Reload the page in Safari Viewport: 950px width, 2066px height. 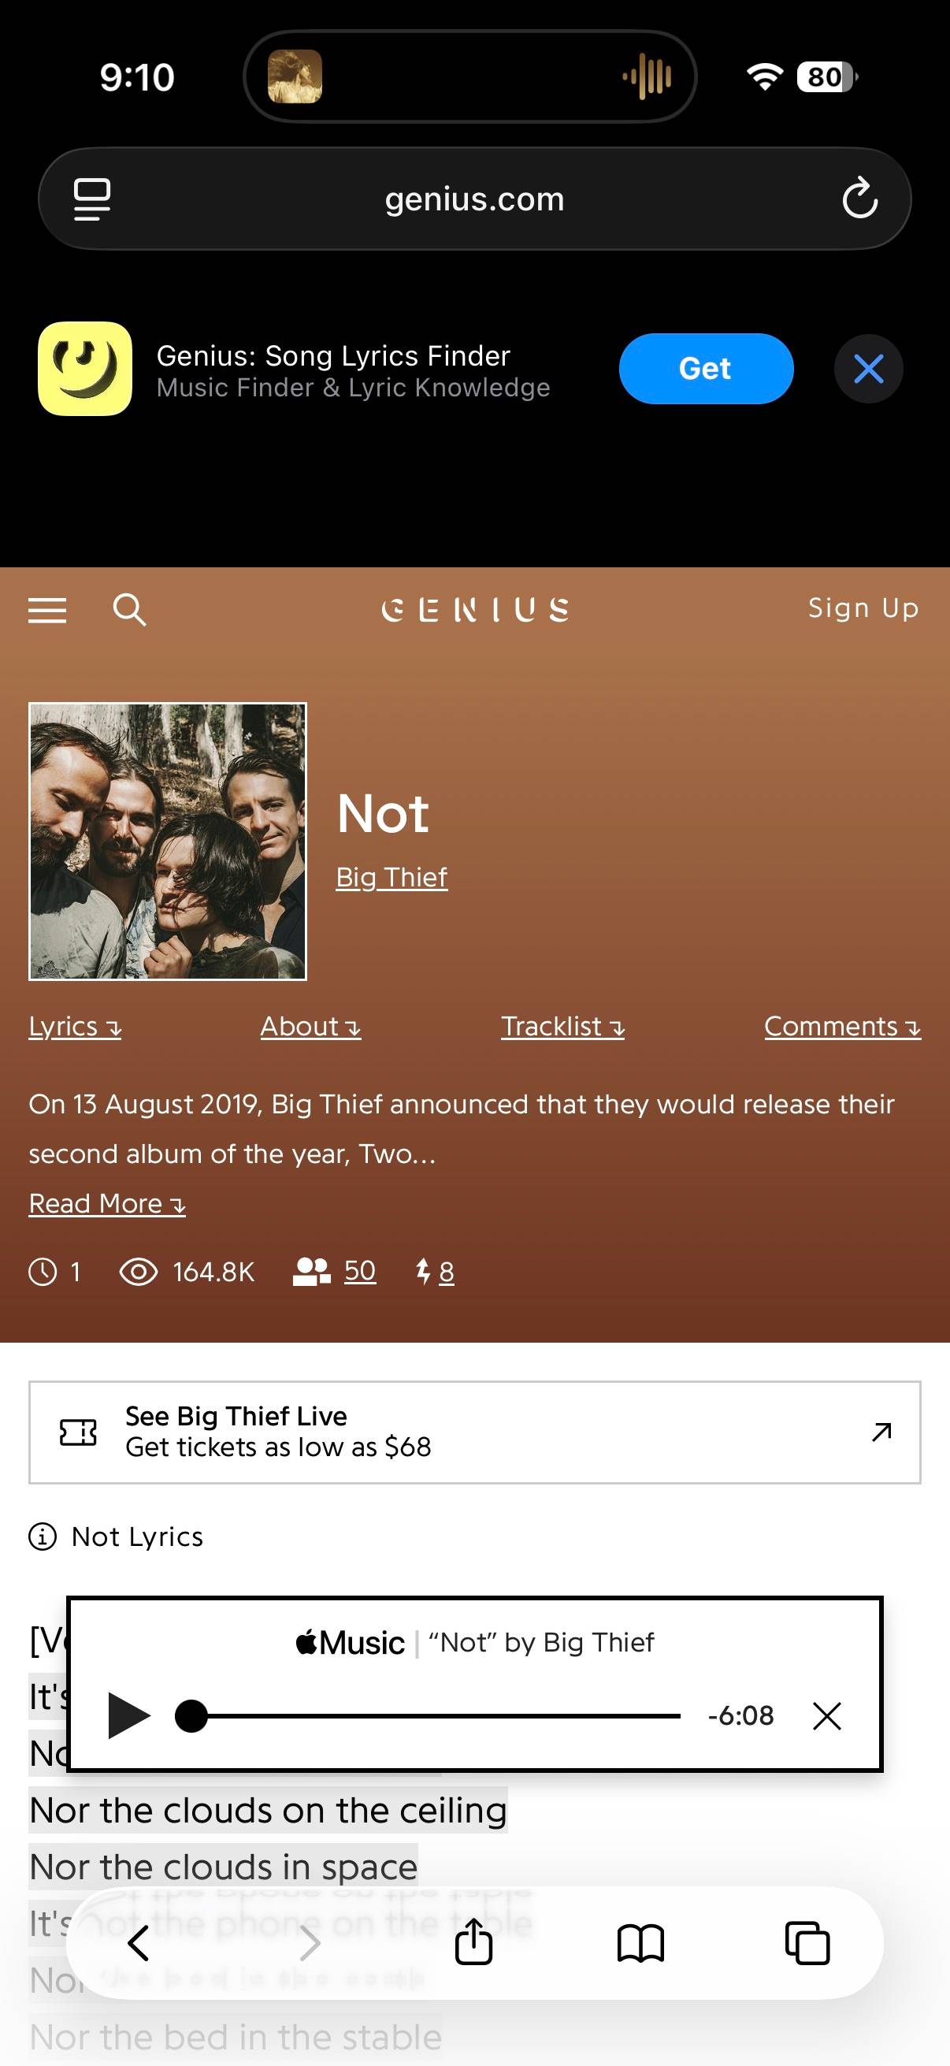click(x=859, y=198)
